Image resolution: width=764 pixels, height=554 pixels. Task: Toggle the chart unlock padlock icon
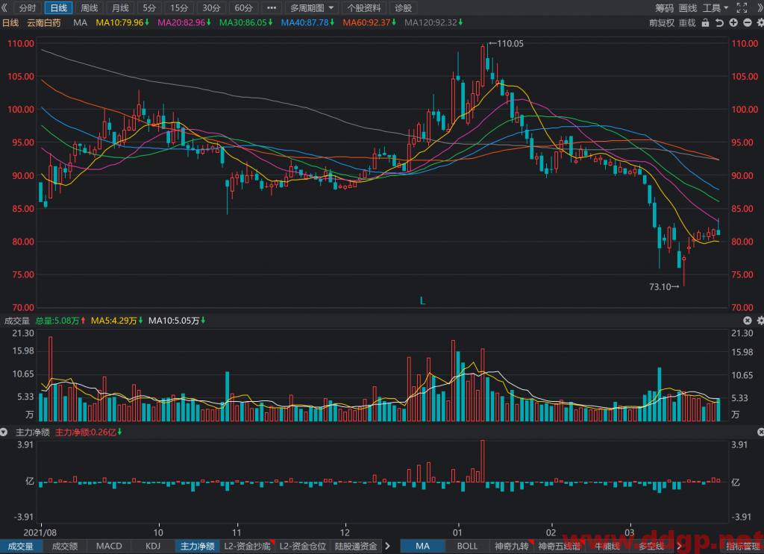pyautogui.click(x=705, y=23)
